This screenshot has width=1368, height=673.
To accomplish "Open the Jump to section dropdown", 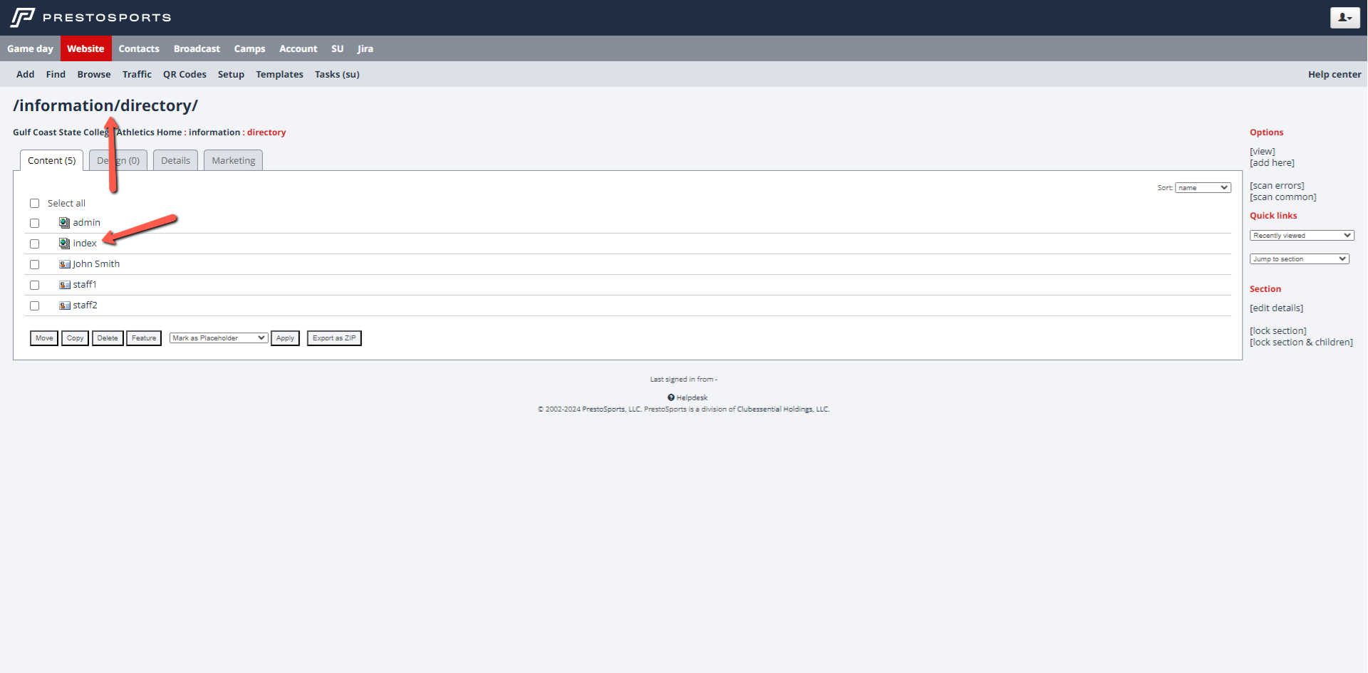I will click(1300, 259).
